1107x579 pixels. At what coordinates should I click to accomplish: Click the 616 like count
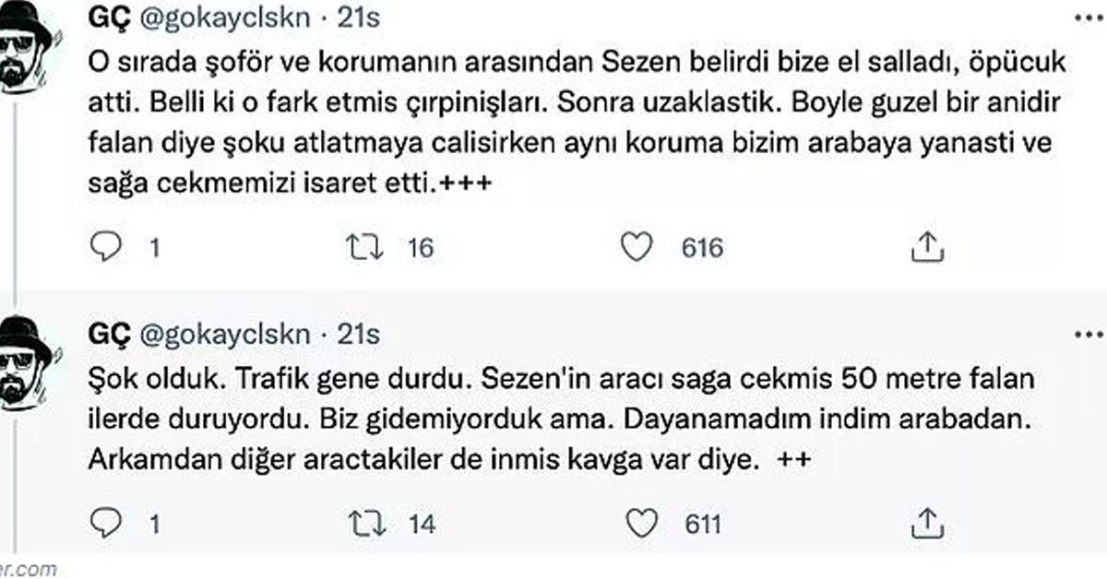click(x=703, y=247)
